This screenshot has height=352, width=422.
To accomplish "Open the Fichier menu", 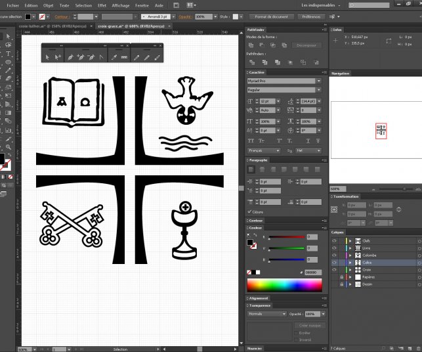I will tap(12, 5).
